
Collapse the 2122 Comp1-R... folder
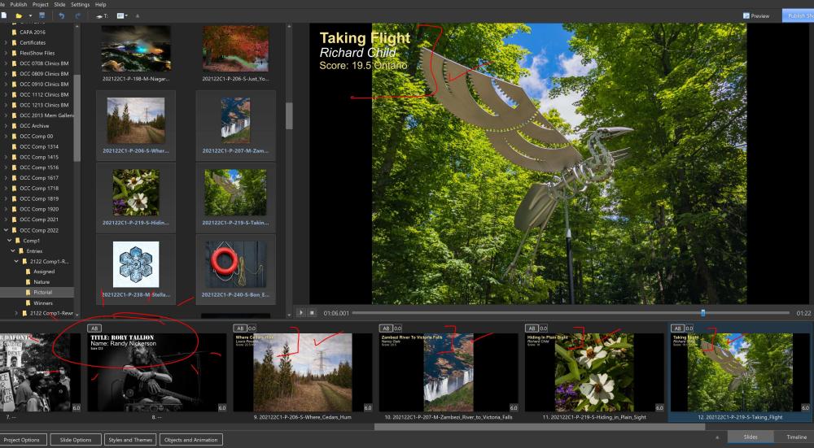coord(16,261)
